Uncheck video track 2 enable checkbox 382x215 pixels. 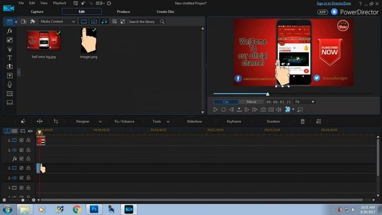(x=21, y=168)
